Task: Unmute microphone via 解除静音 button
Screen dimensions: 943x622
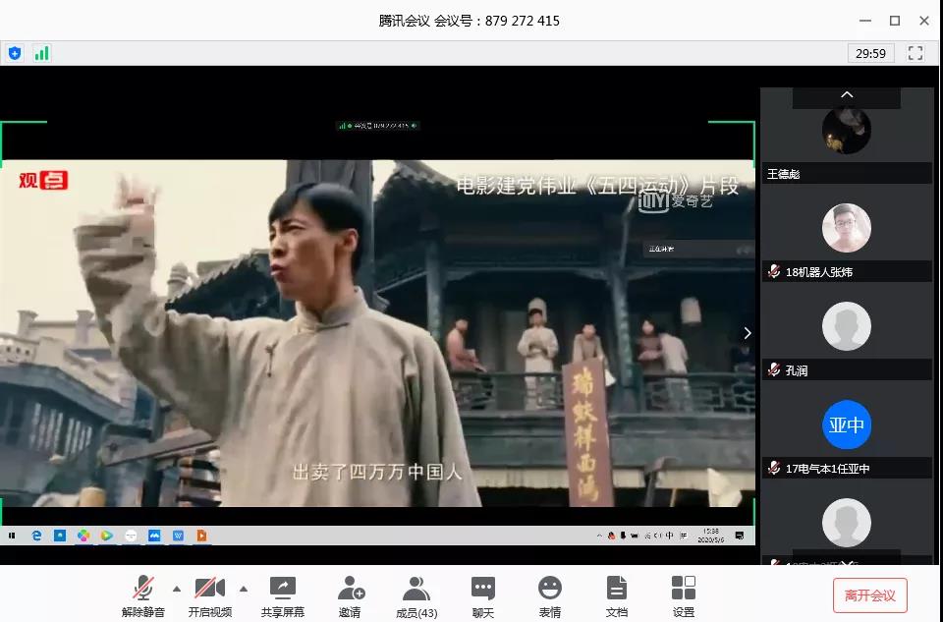Action: coord(142,596)
